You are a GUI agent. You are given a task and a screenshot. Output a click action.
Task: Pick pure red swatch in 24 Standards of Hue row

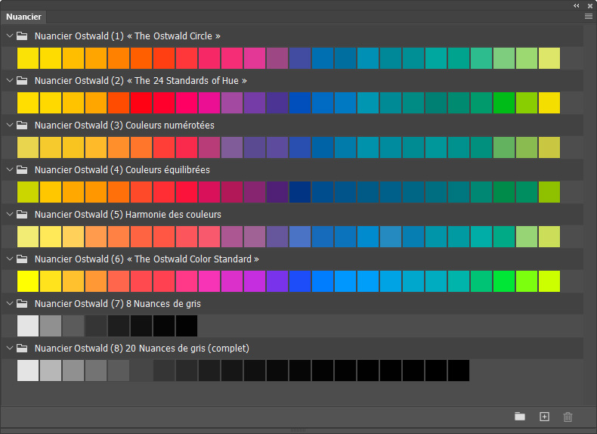[141, 103]
